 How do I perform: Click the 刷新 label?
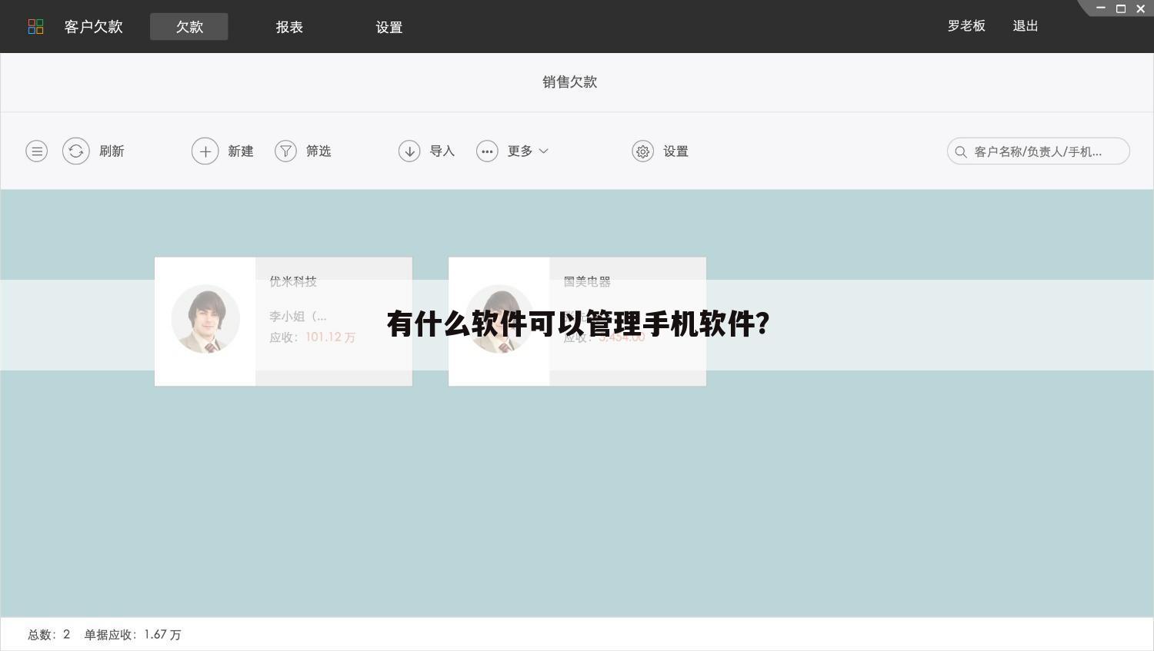[x=112, y=151]
